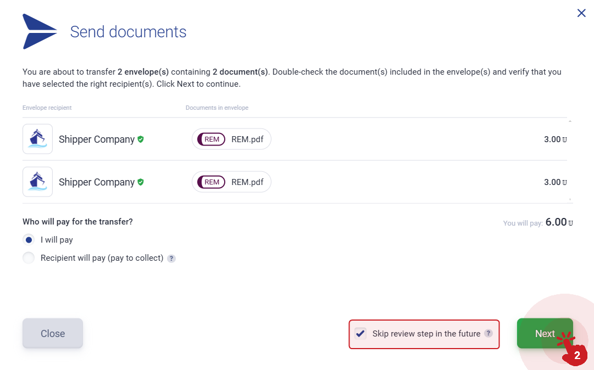This screenshot has width=594, height=370.
Task: Click the Send documents paper plane icon
Action: 40,31
